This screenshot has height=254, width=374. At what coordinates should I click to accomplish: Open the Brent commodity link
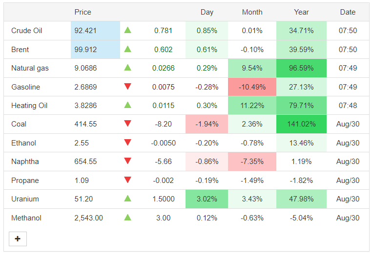[x=20, y=50]
